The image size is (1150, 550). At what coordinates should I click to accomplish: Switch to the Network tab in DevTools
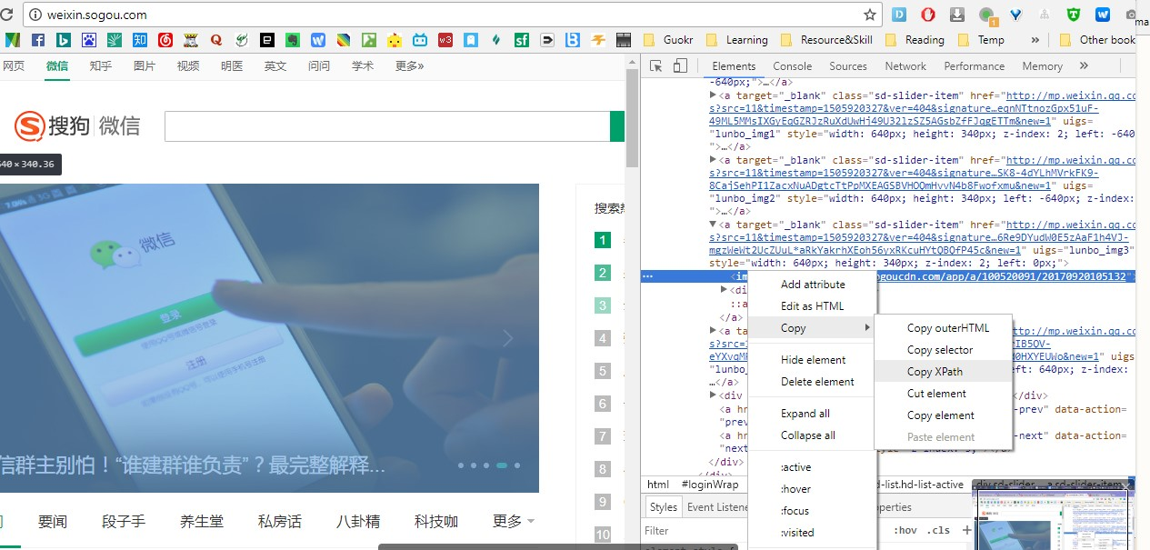(905, 65)
